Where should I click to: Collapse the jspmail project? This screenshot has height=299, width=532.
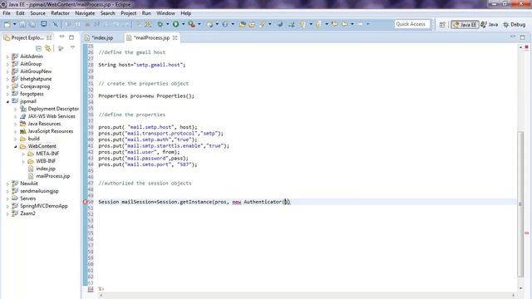(x=7, y=101)
